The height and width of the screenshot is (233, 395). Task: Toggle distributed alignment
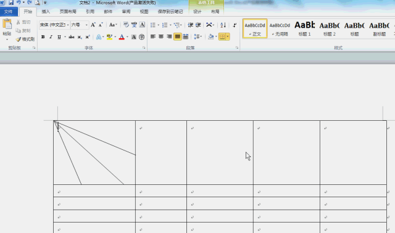186,37
